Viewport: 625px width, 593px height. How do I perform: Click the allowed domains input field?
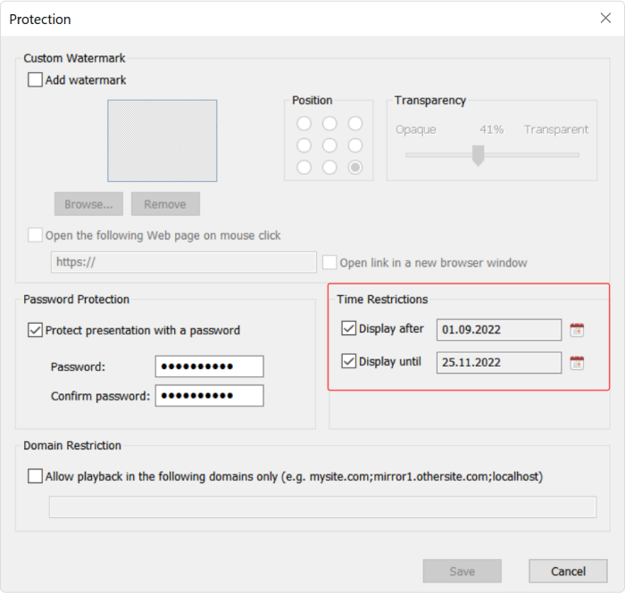[x=322, y=507]
